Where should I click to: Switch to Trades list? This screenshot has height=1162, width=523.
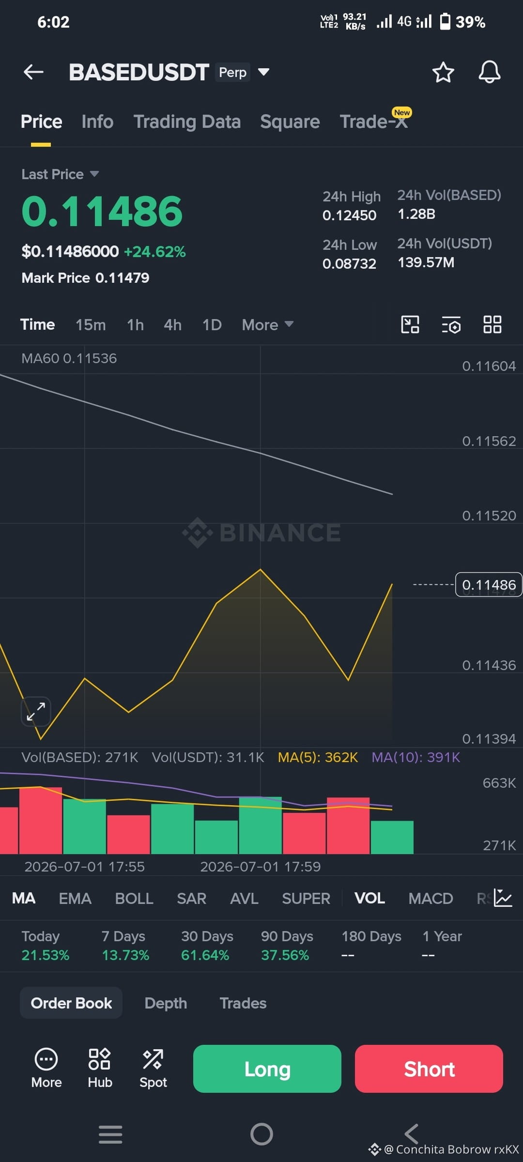point(243,1003)
